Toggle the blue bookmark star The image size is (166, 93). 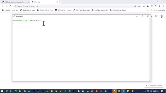pos(139,6)
